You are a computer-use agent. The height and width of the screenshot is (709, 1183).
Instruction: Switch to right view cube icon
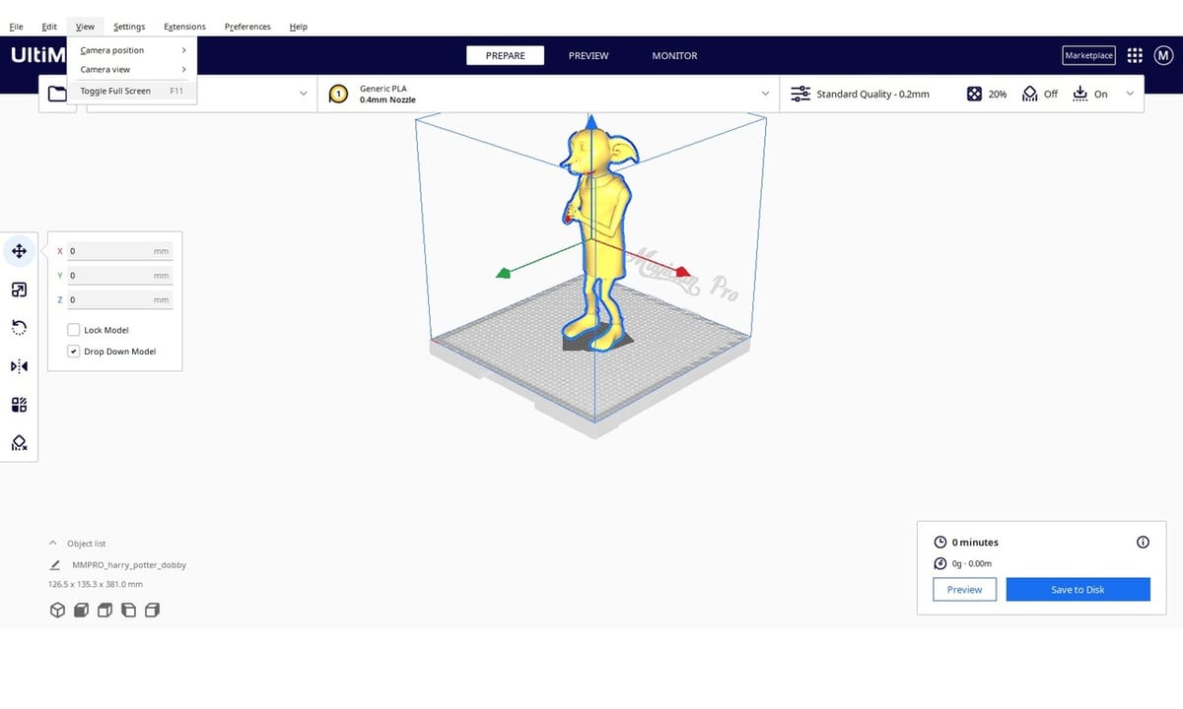[x=152, y=611]
